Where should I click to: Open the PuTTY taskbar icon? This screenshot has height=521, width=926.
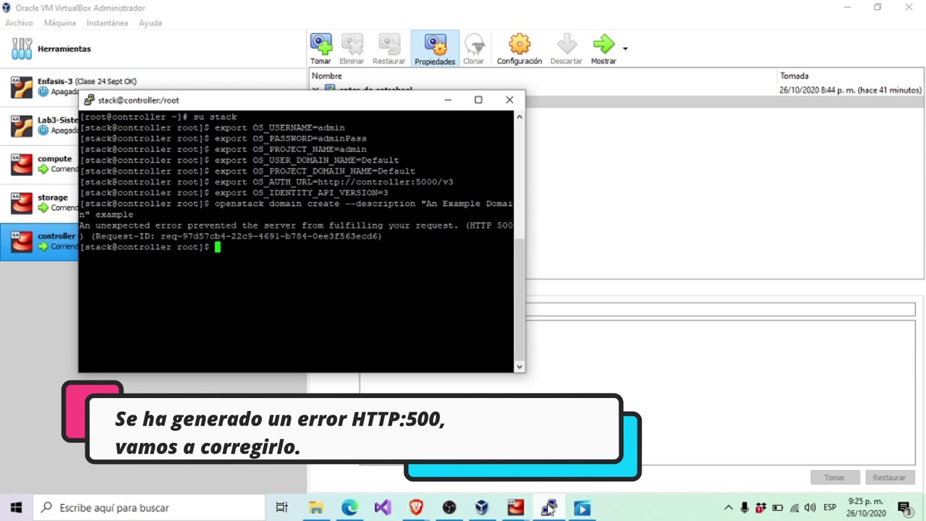point(549,507)
